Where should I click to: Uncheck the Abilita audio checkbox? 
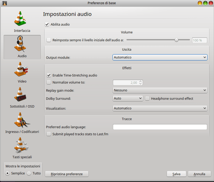tap(47, 25)
